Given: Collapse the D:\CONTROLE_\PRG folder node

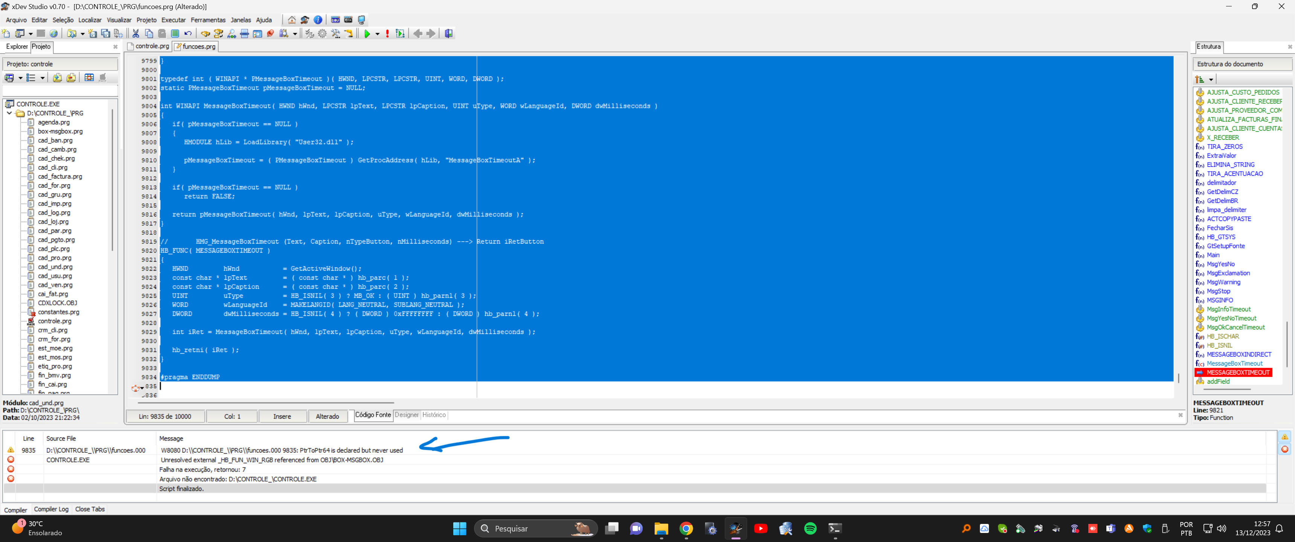Looking at the screenshot, I should tap(9, 113).
